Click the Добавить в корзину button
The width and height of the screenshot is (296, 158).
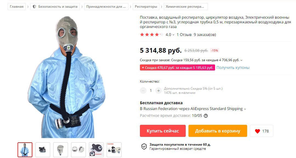click(x=218, y=131)
